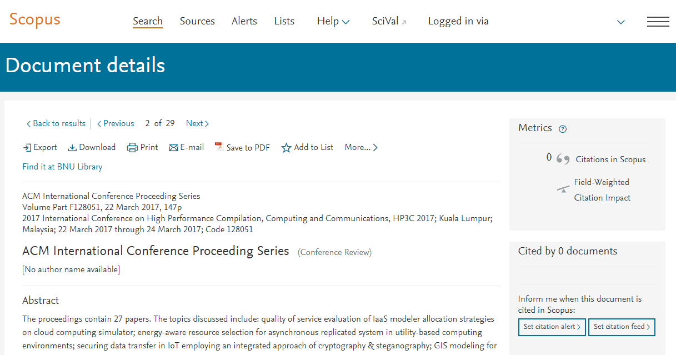Click the Export icon
The image size is (676, 355).
point(27,148)
